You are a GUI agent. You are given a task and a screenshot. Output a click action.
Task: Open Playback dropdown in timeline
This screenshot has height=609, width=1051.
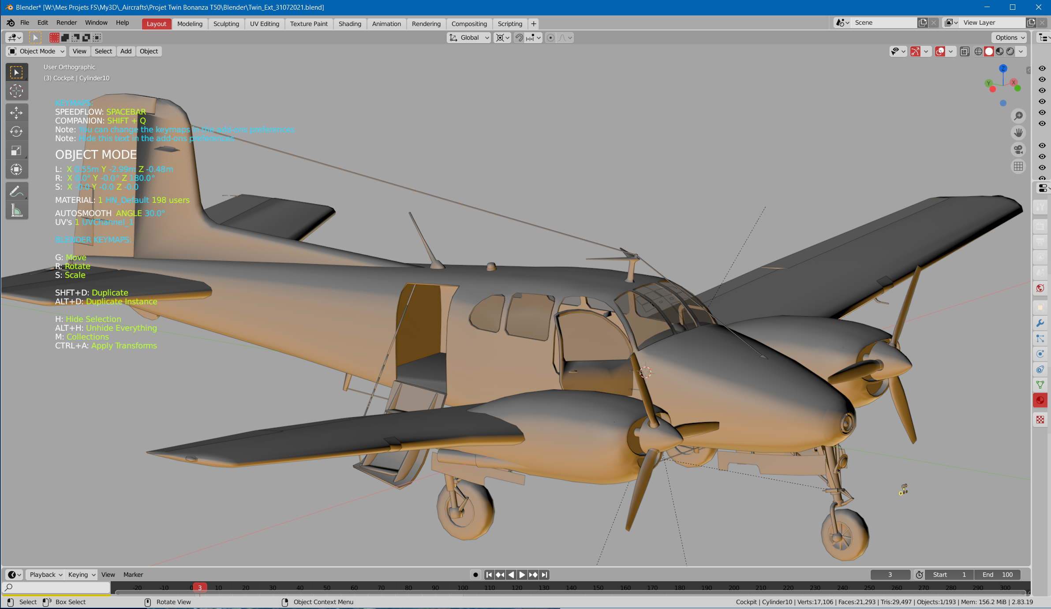point(45,575)
